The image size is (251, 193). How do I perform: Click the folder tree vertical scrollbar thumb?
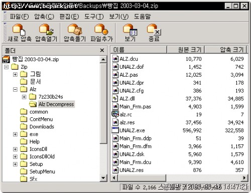coord(103,104)
